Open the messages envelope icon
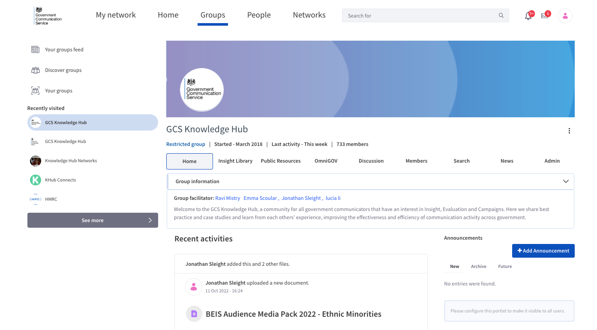Screen dimensions: 597x330 (544, 15)
